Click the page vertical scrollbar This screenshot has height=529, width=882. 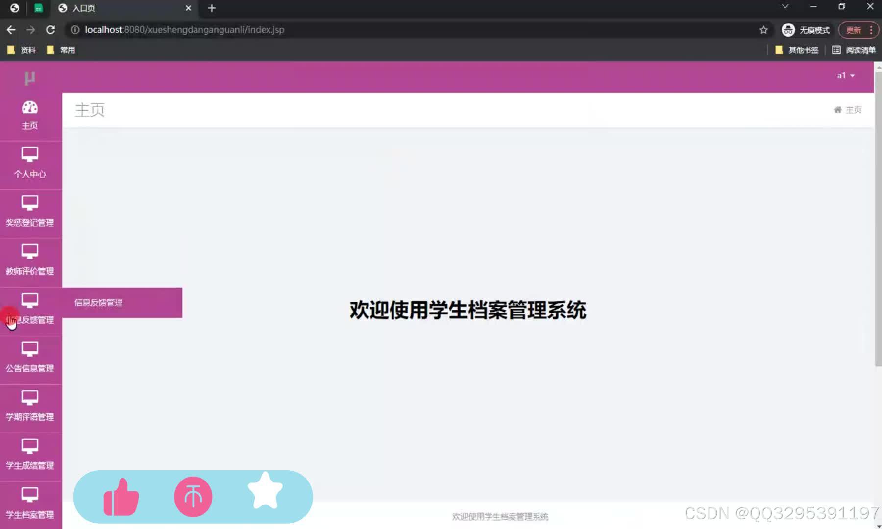click(878, 220)
